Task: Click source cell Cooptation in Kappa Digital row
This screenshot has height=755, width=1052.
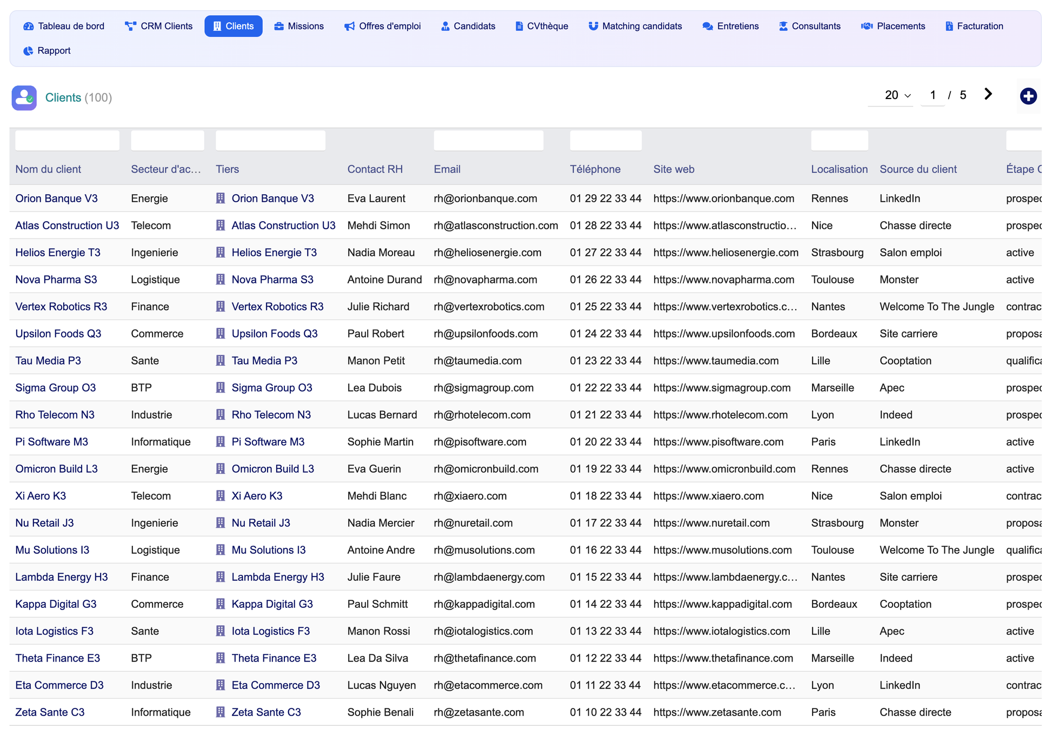Action: tap(905, 604)
